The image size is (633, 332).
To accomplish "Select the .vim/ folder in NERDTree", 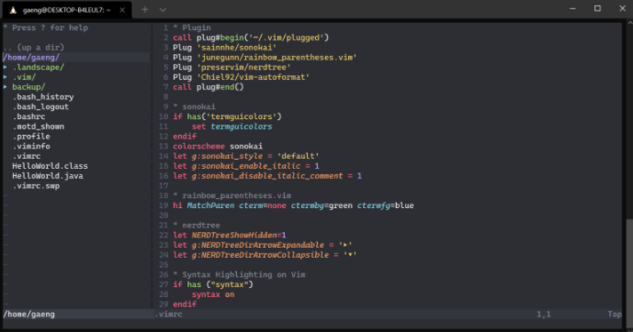I will [x=24, y=77].
